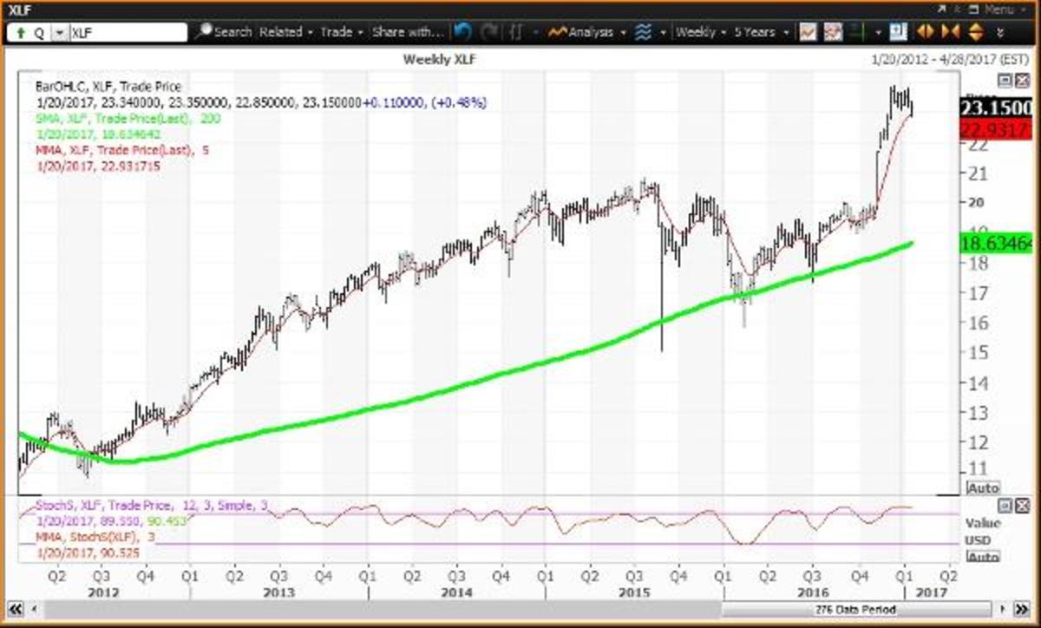
Task: Click the orange horizontal compress arrows icon
Action: tap(950, 32)
